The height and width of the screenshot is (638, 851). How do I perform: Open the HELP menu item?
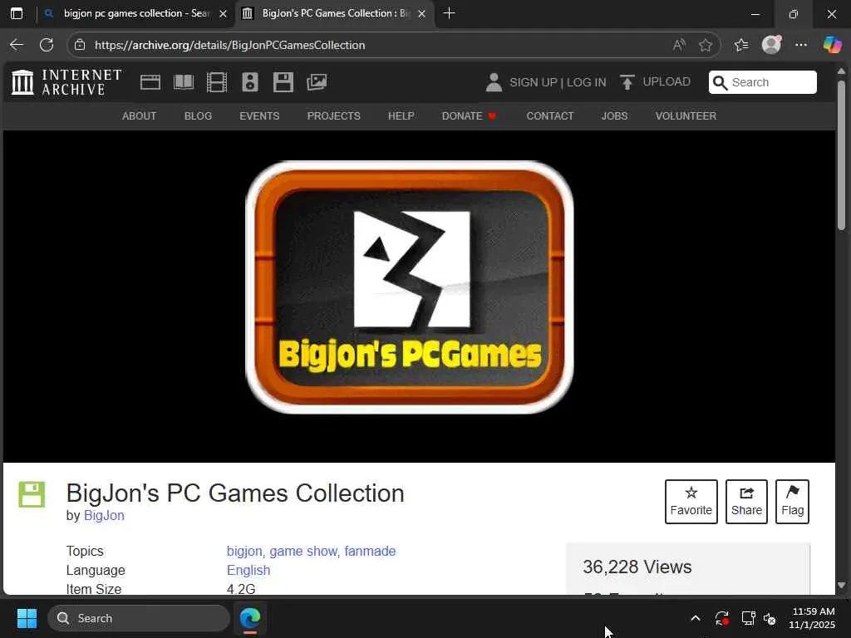click(401, 116)
